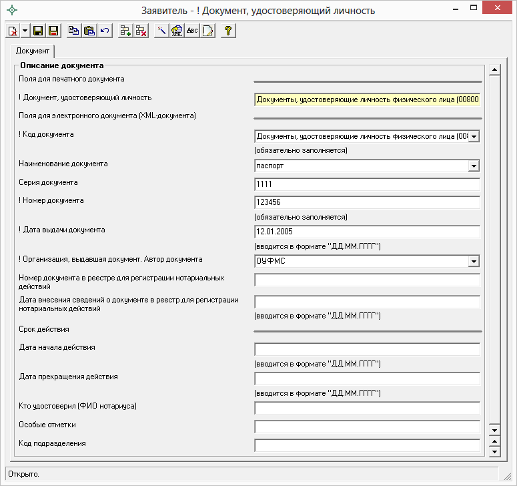
Task: Click the Описание документа group title
Action: click(x=61, y=65)
